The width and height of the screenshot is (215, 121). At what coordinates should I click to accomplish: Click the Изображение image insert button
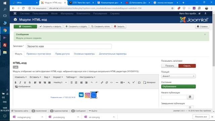[x=23, y=87]
